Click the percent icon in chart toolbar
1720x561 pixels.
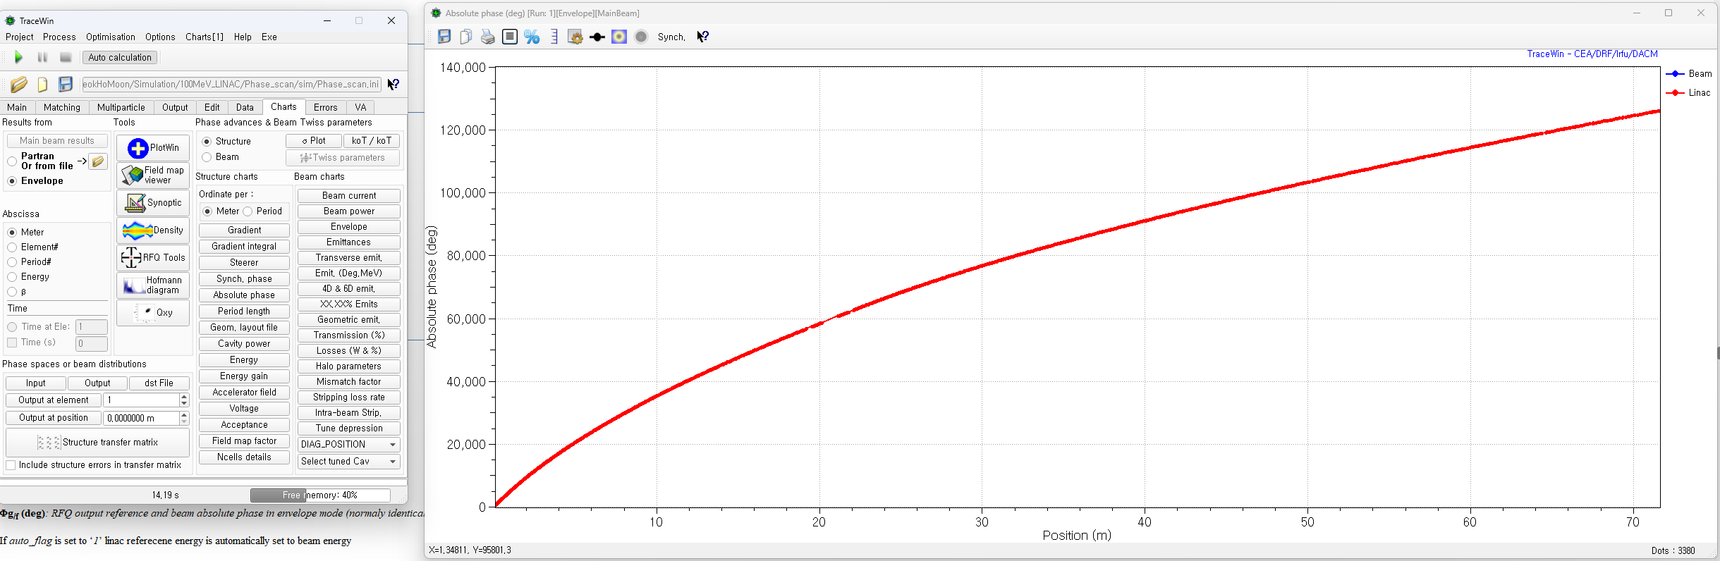click(532, 37)
